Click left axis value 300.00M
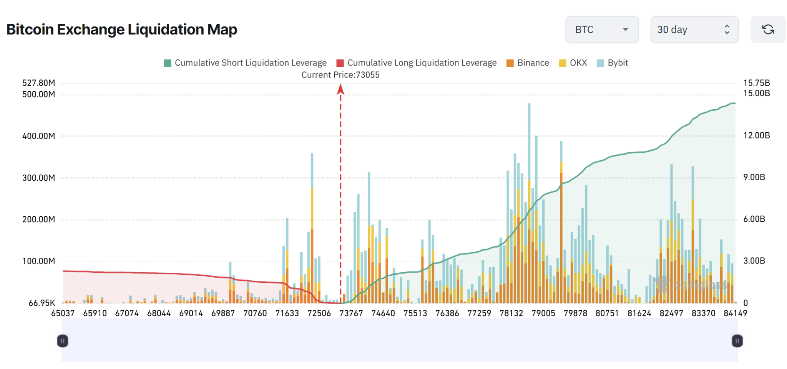Image resolution: width=787 pixels, height=369 pixels. (38, 178)
